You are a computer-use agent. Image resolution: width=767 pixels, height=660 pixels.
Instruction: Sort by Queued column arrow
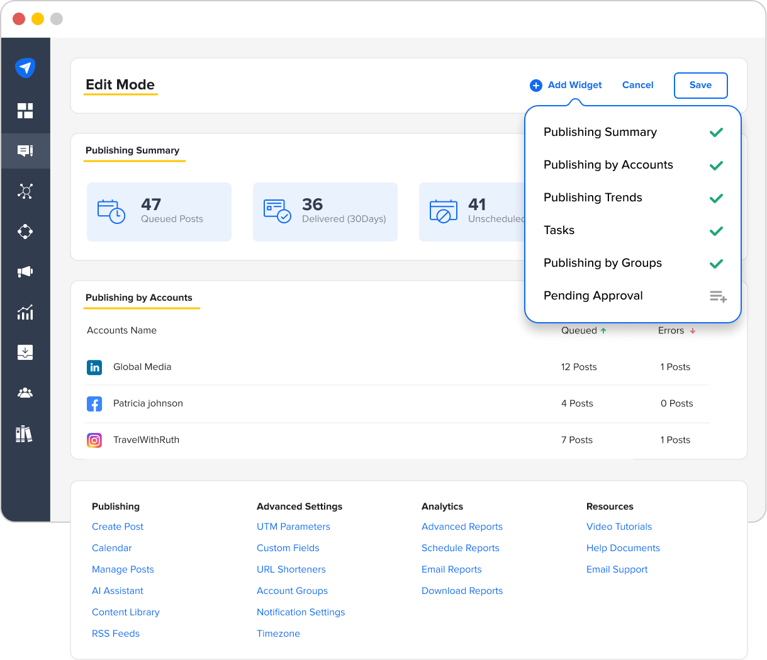point(603,331)
